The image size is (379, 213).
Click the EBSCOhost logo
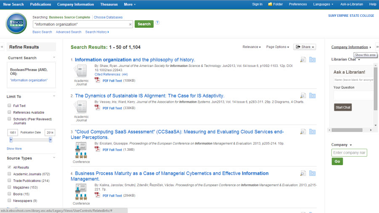(16, 24)
